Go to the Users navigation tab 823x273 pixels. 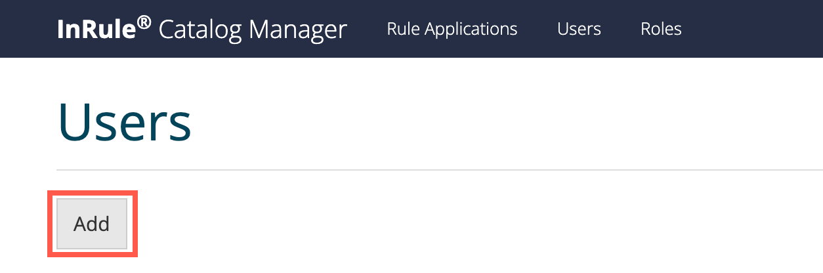[579, 30]
